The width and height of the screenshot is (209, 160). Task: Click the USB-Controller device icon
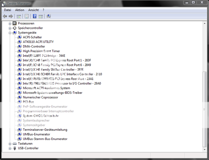14,148
